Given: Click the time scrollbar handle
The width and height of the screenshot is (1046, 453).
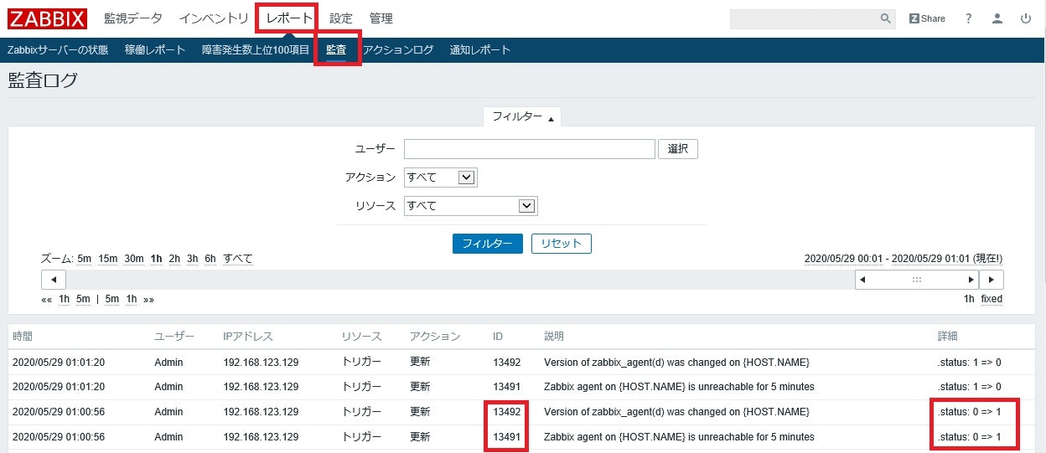Looking at the screenshot, I should (917, 280).
